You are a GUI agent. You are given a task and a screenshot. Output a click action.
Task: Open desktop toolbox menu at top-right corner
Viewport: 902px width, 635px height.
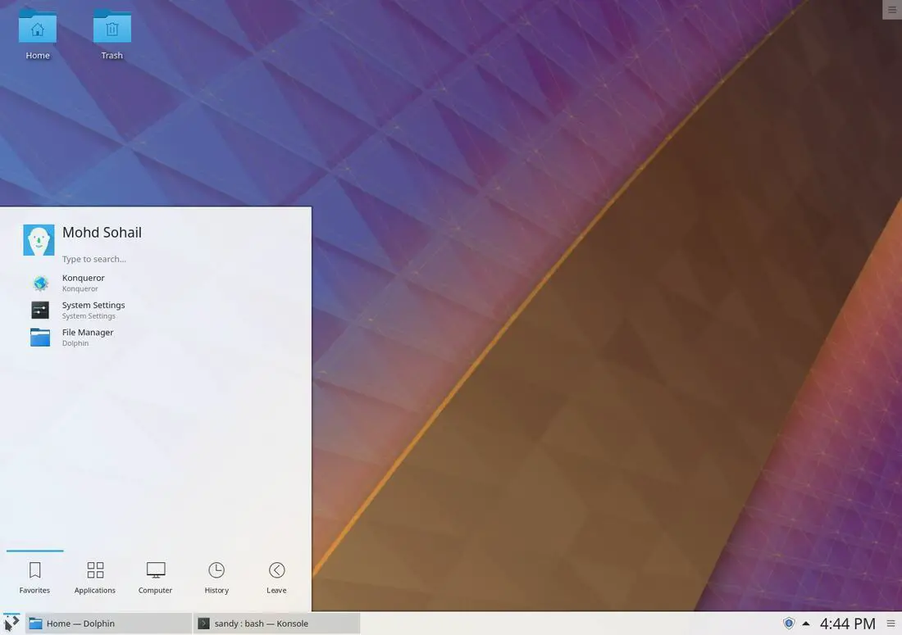[x=892, y=9]
